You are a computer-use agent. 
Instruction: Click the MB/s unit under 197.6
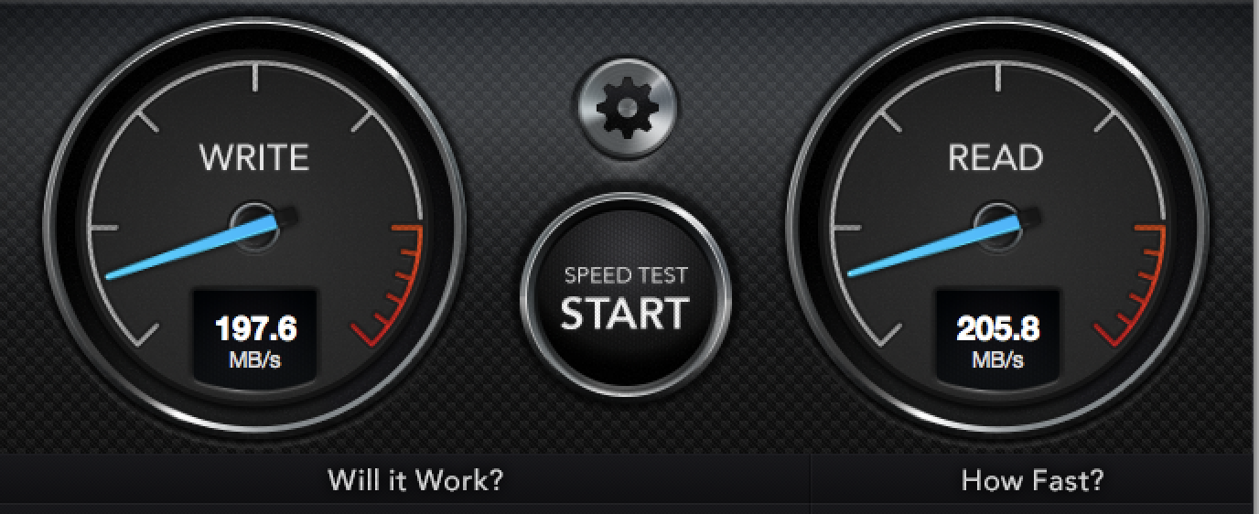(254, 359)
